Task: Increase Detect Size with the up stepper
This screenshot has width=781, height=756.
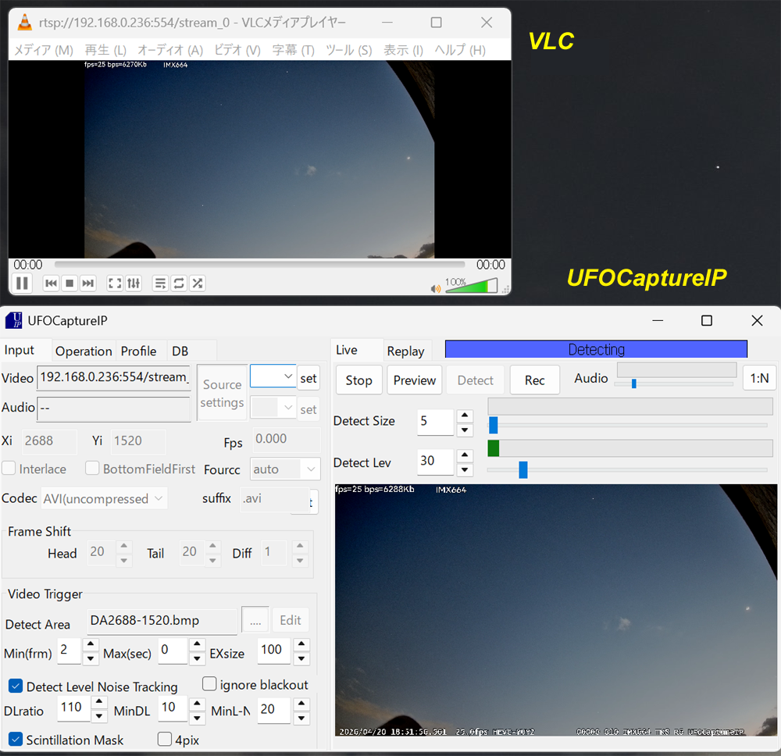Action: [x=465, y=415]
